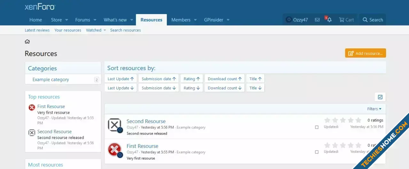
Task: Sort by Download count descending
Action: coord(225,88)
